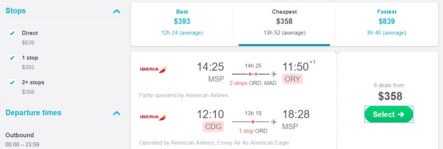Collapse the Departure times section
Image resolution: width=443 pixels, height=149 pixels.
click(x=117, y=113)
